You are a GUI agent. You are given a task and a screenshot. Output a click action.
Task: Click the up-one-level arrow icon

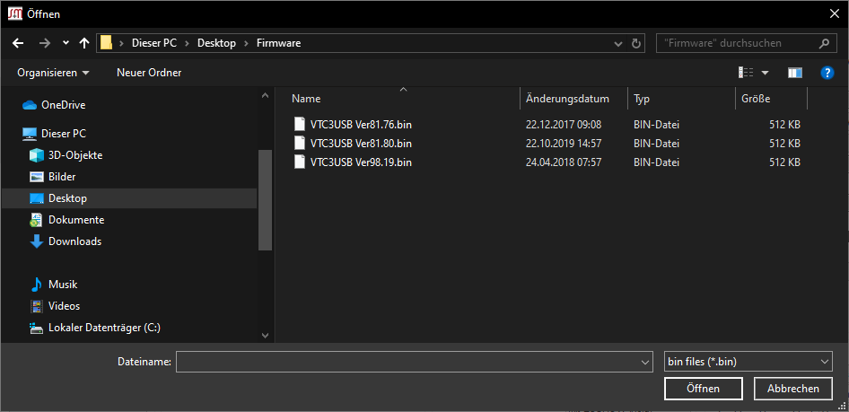84,43
